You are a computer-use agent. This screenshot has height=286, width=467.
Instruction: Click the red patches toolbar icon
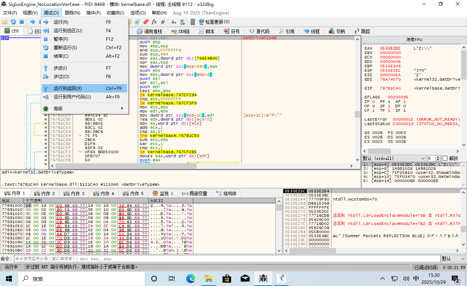146,22
